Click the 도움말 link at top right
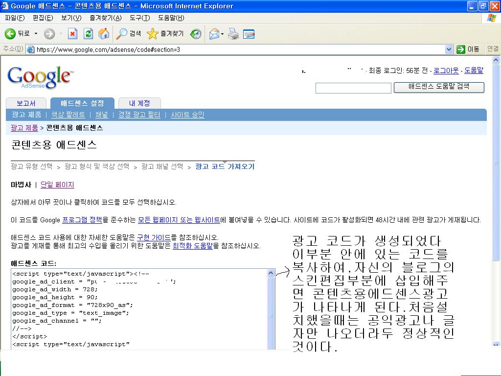 tap(474, 70)
